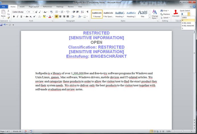Choose OPEN from Quick Select list

[188, 18]
